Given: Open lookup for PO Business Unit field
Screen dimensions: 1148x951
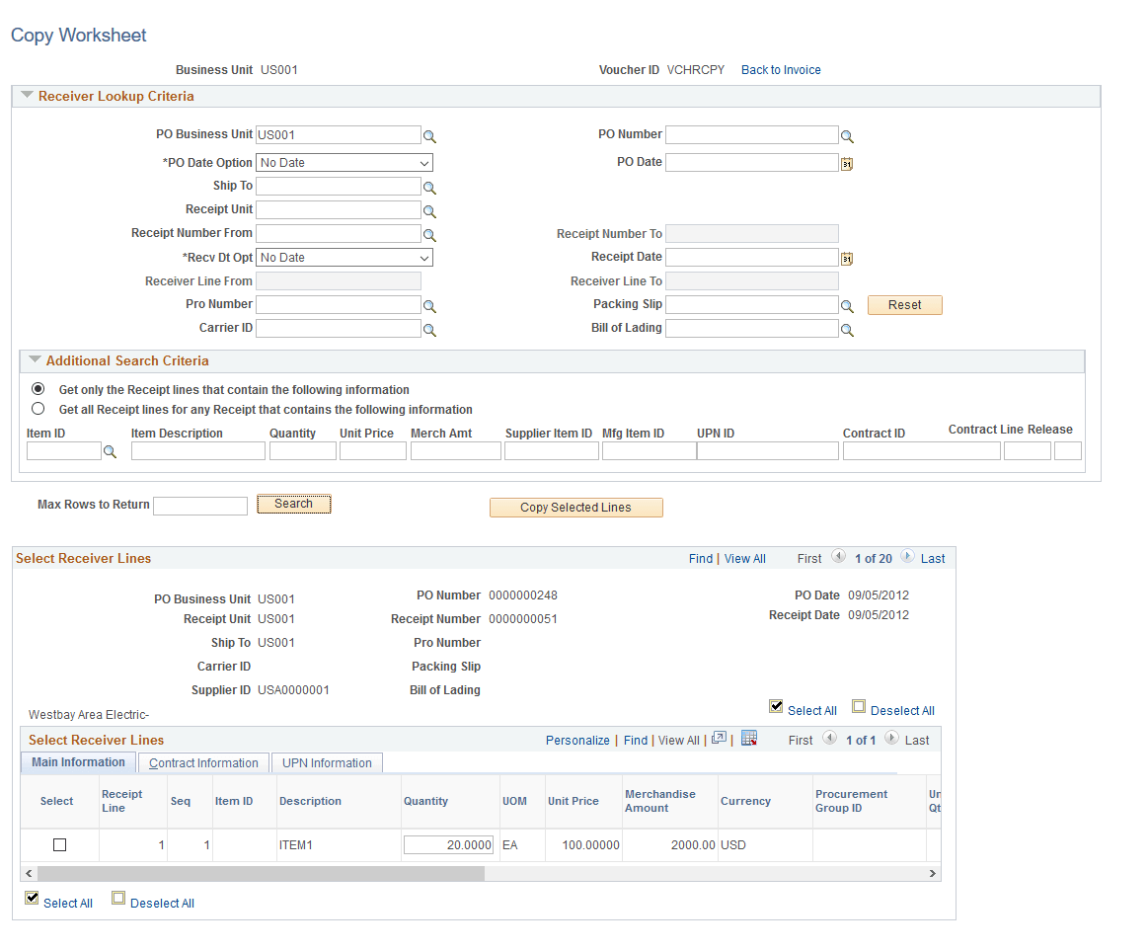Looking at the screenshot, I should click(429, 136).
